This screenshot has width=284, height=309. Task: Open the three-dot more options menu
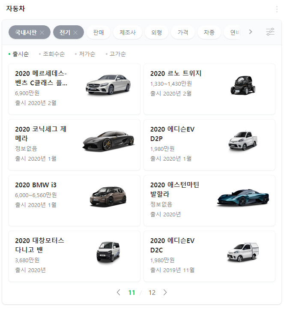tap(277, 9)
